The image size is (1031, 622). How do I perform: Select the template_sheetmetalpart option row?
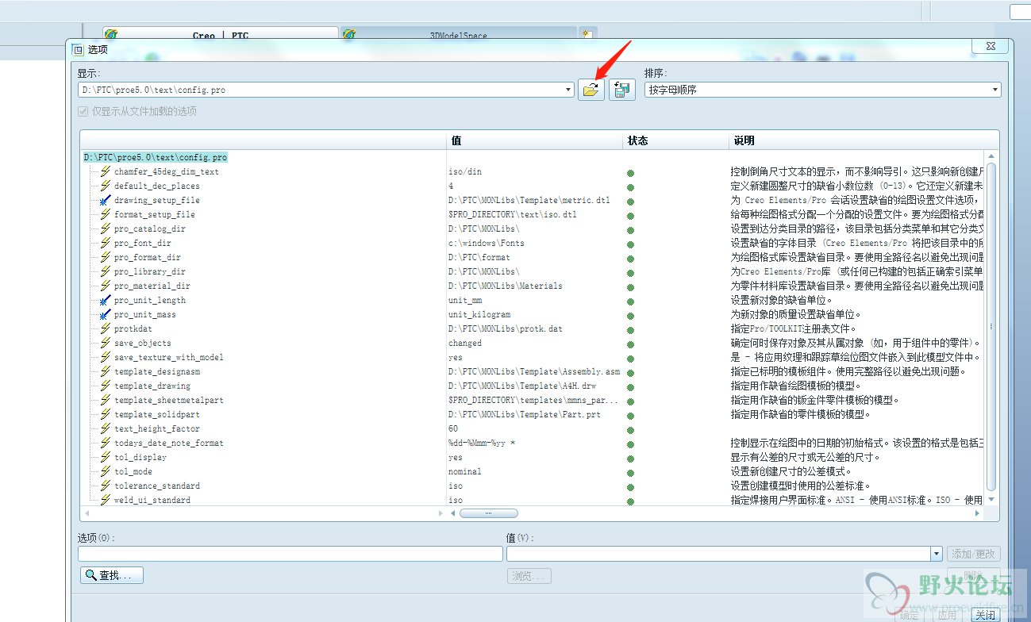pyautogui.click(x=168, y=400)
